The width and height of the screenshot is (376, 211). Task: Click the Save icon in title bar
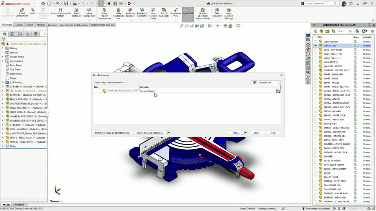(66, 4)
